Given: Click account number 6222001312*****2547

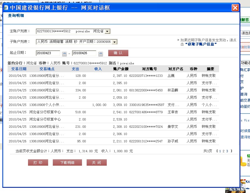Looking at the screenshot, I should (x=146, y=141).
